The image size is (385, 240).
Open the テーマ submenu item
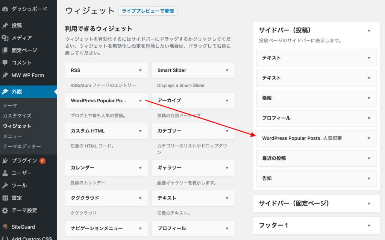click(x=10, y=106)
